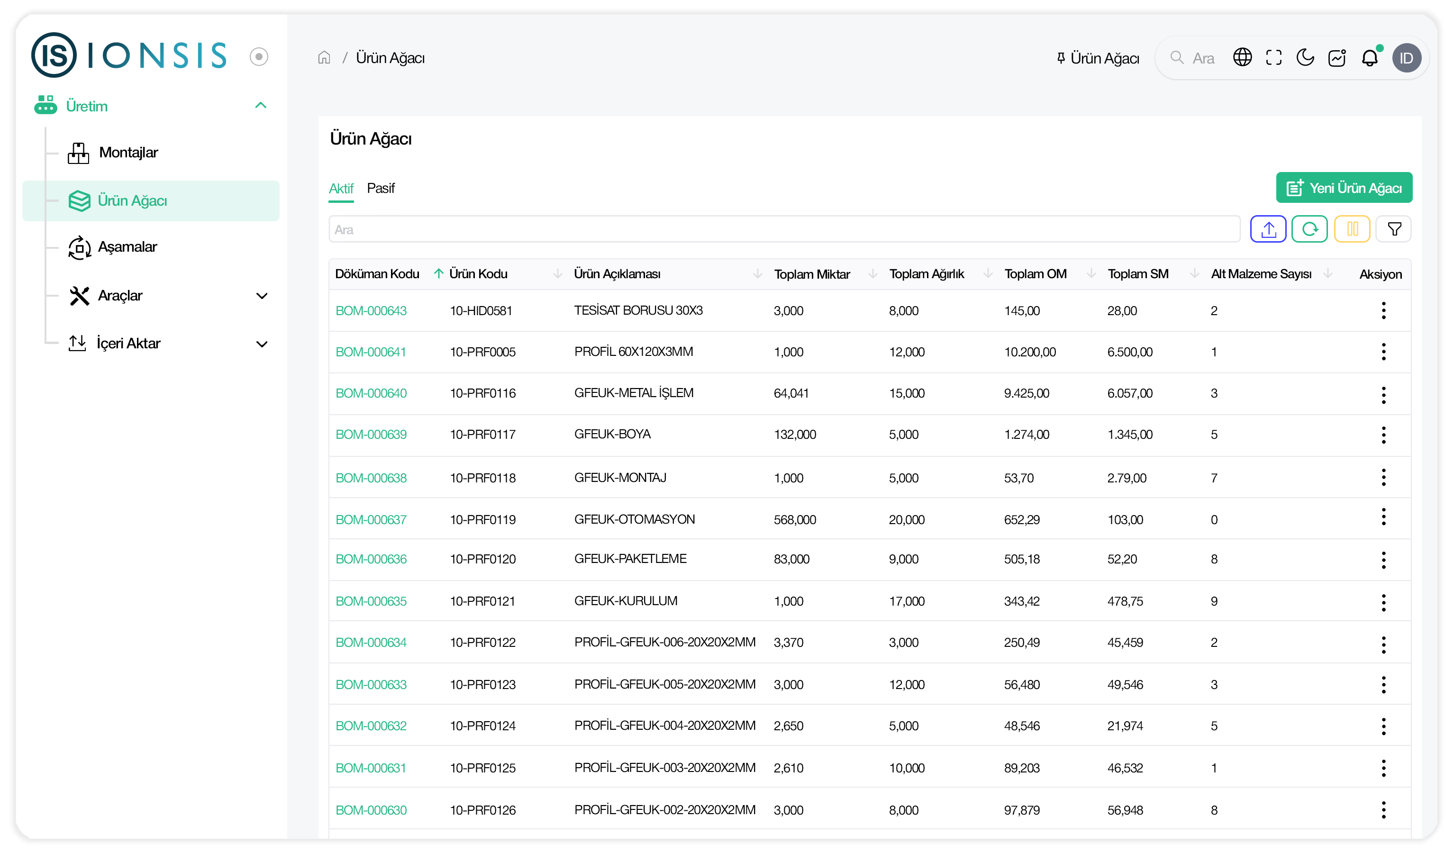Open notifications bell
The image size is (1454, 853).
point(1369,58)
